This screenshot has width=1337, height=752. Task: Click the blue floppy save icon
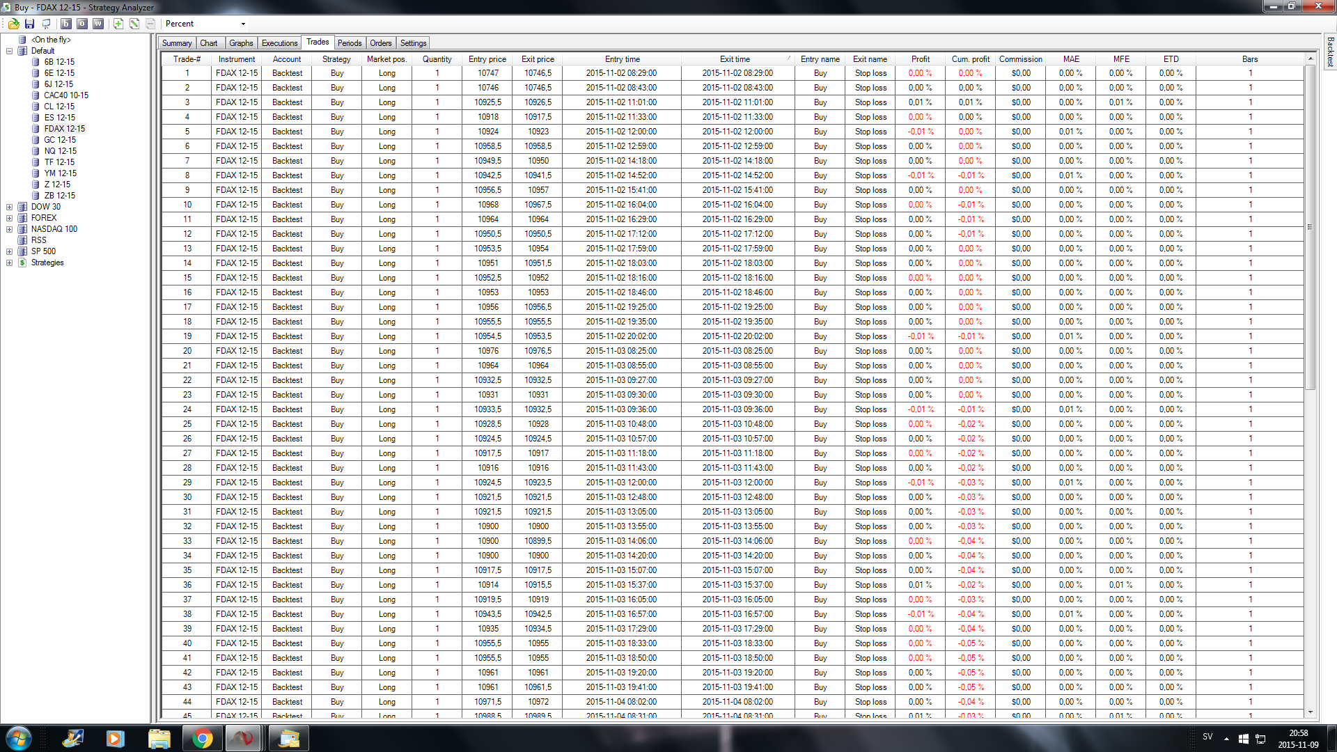click(x=29, y=24)
